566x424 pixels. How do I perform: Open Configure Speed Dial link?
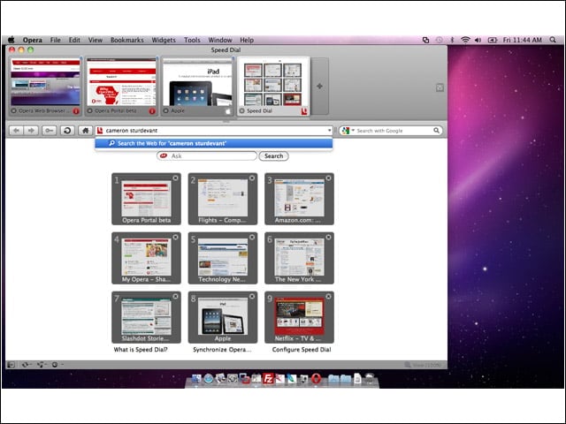302,350
